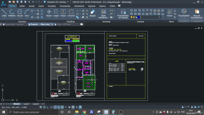Toggle object snap in status bar
Screen dimensions: 204x115
click(55, 107)
